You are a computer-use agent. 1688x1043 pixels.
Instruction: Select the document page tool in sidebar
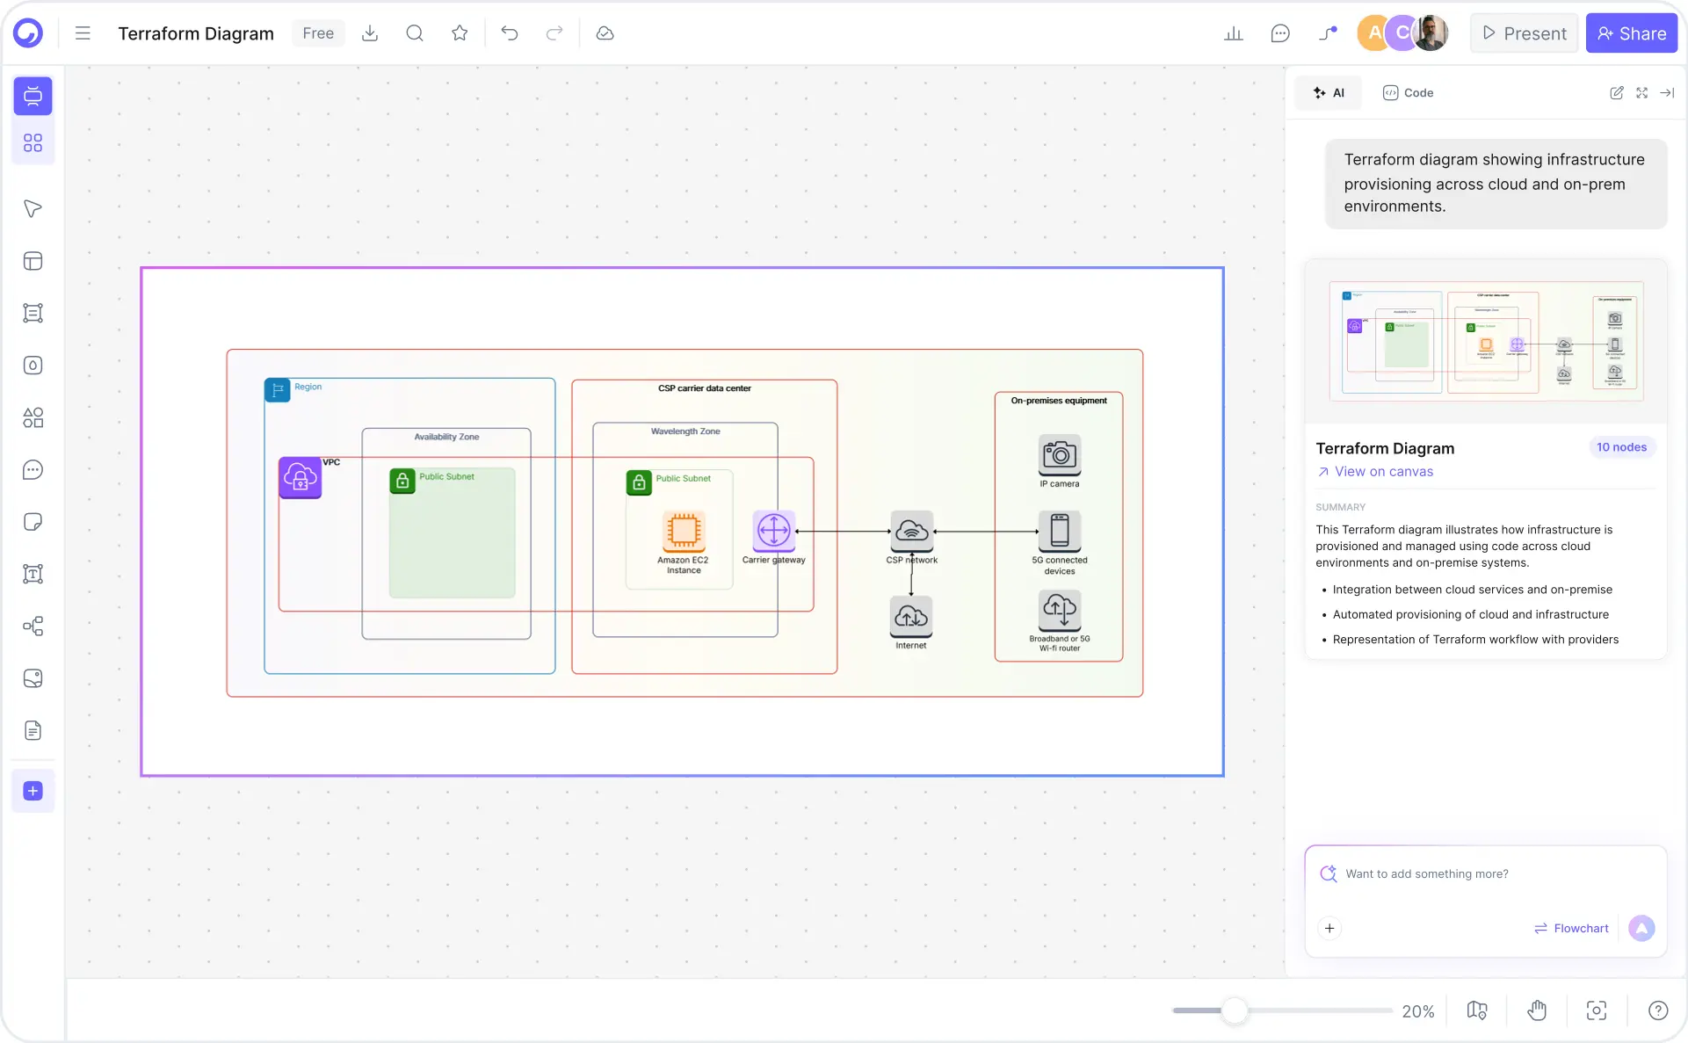pyautogui.click(x=33, y=731)
